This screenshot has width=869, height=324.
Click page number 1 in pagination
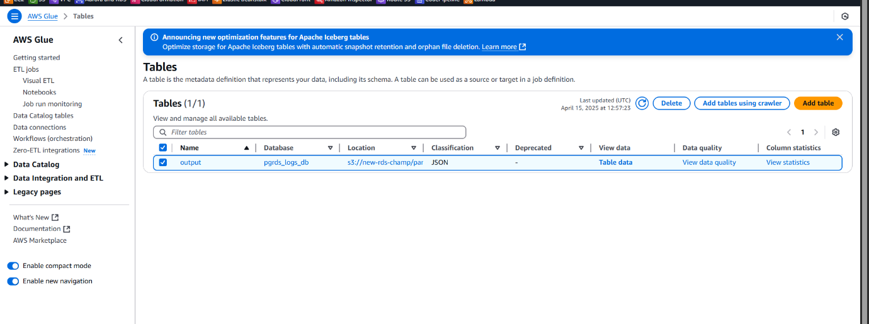[803, 132]
